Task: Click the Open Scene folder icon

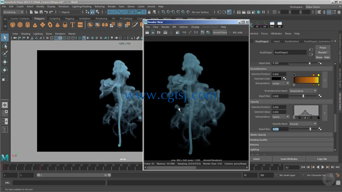Action: point(36,12)
